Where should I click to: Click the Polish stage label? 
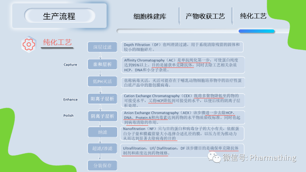coord(68,116)
